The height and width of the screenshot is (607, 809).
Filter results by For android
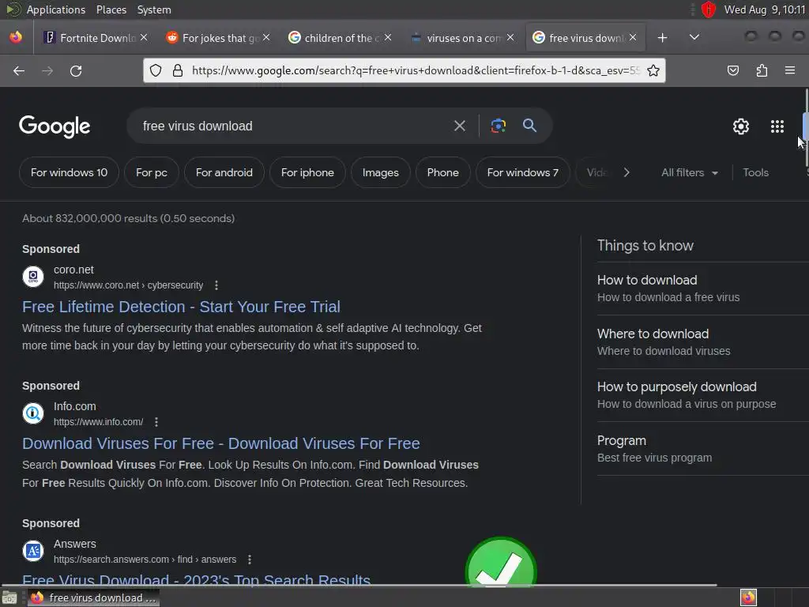pyautogui.click(x=224, y=173)
